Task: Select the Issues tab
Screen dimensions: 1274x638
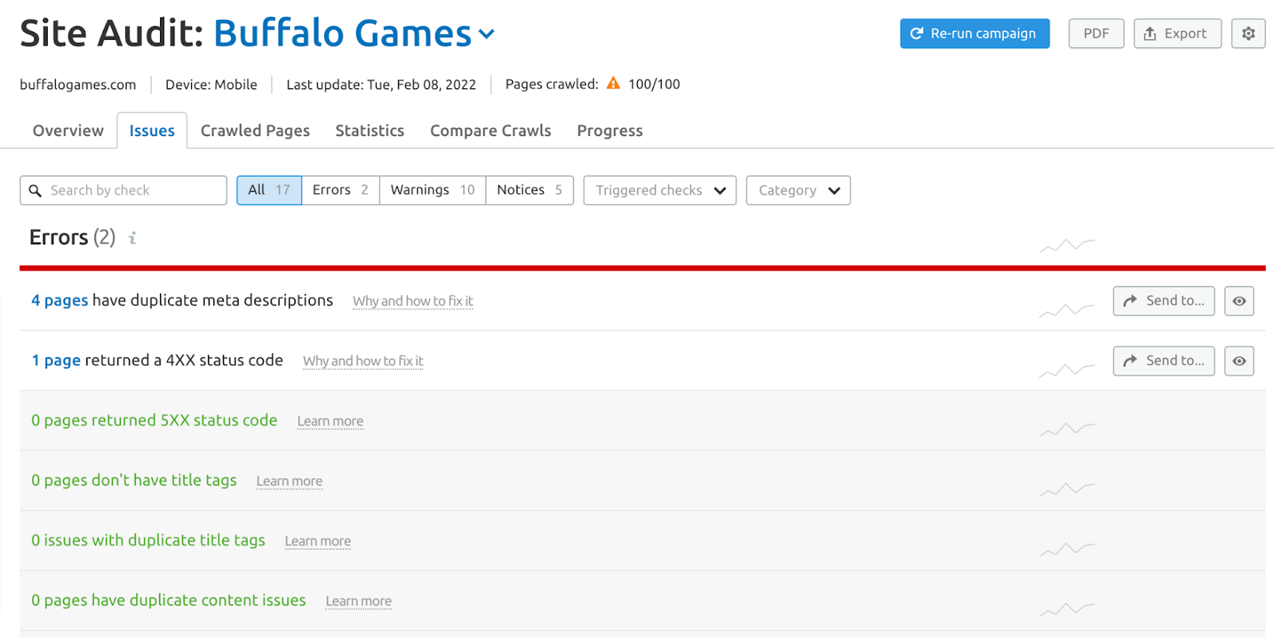Action: pyautogui.click(x=152, y=130)
